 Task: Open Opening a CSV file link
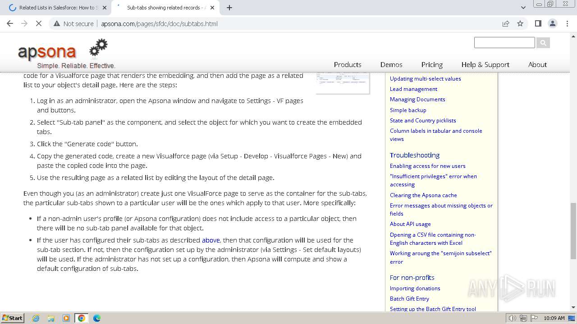coord(433,239)
